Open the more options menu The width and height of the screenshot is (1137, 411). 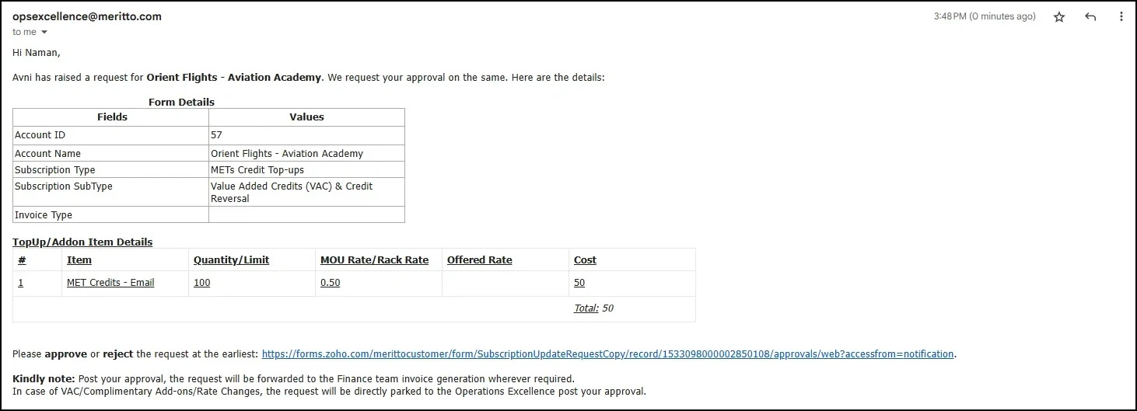coord(1121,17)
